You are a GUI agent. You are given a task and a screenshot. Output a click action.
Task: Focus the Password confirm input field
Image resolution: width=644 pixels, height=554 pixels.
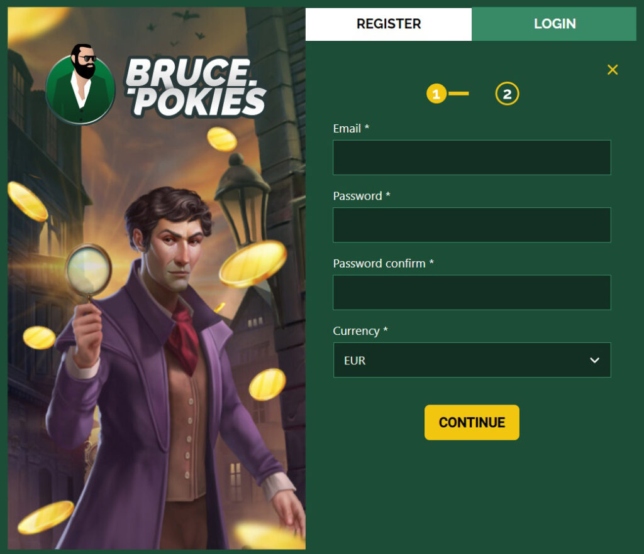[x=472, y=292]
